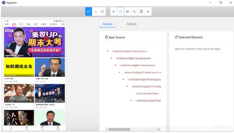
Task: Copy XML source to clipboard
Action: 141,12
